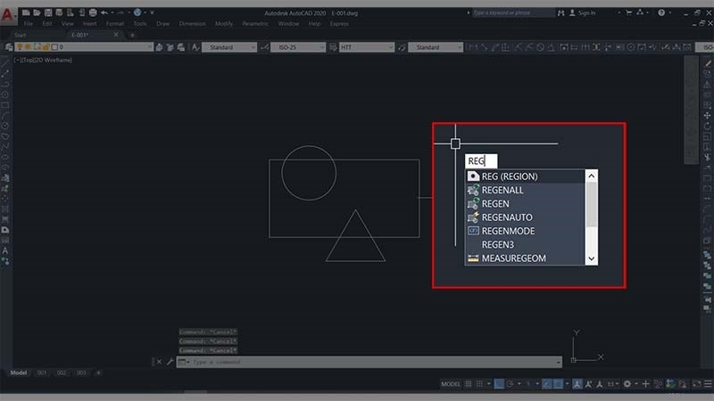The height and width of the screenshot is (401, 714).
Task: Click the Text Style icon beside Standard dropdown
Action: 195,47
